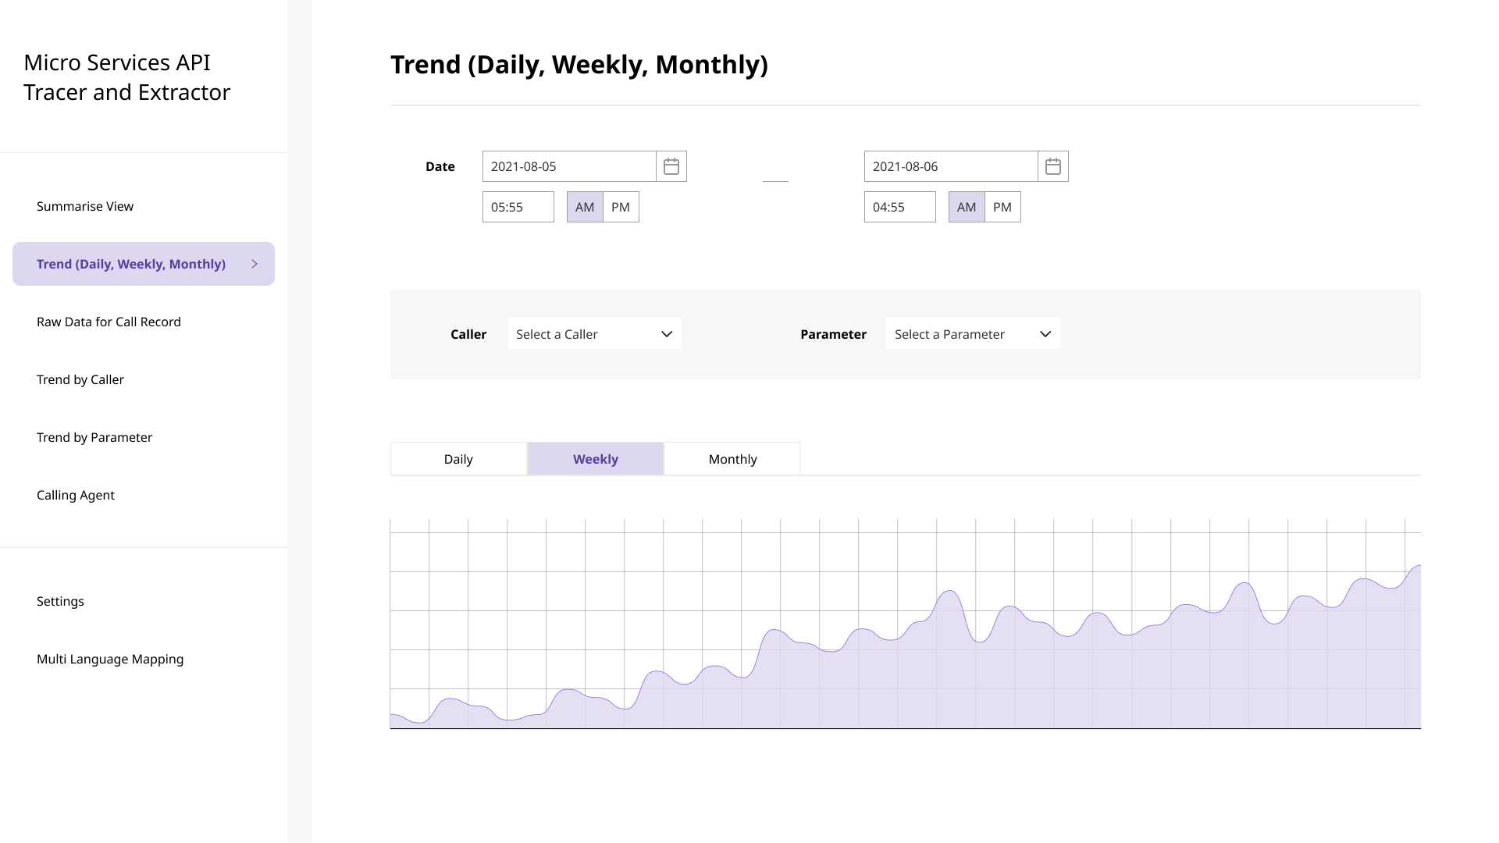Switch to the Monthly tab
1499x843 pixels.
coord(732,459)
